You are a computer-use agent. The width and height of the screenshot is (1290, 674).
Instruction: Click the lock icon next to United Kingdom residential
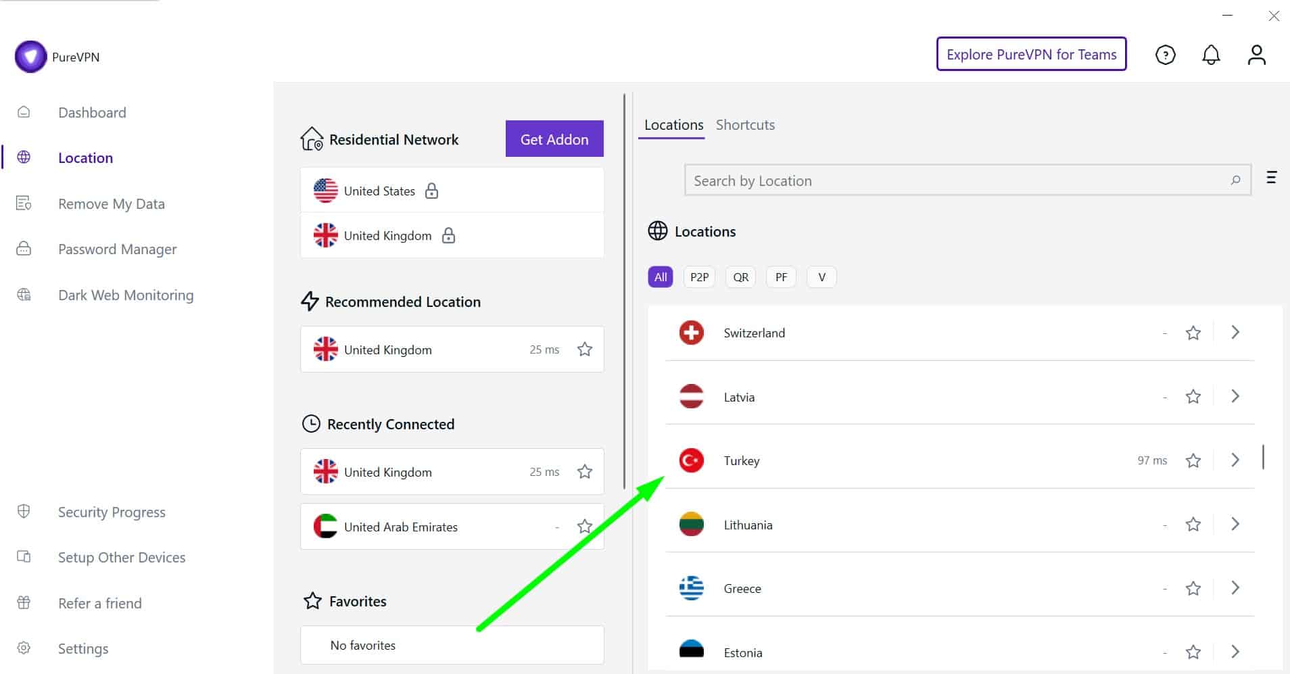point(448,235)
